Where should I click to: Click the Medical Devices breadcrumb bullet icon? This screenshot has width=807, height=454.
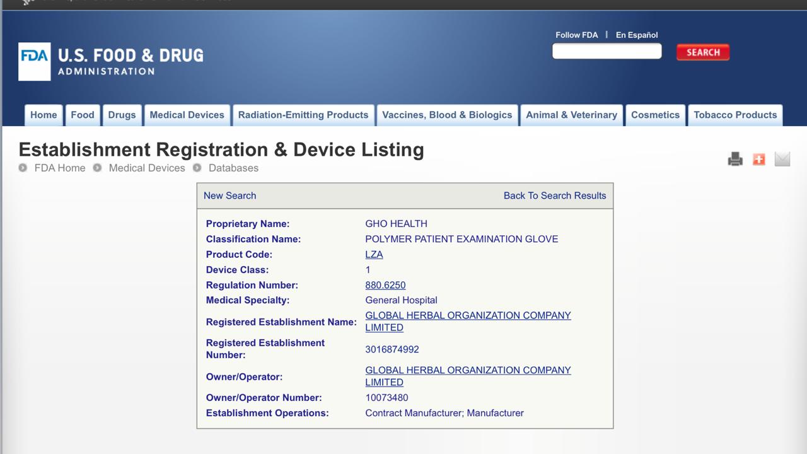[x=97, y=168]
